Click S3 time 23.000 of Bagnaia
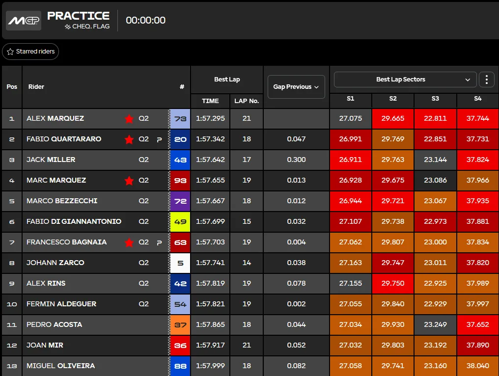This screenshot has height=376, width=499. [x=435, y=242]
